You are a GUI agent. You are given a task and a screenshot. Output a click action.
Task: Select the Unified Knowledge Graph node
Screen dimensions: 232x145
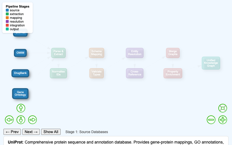211,63
